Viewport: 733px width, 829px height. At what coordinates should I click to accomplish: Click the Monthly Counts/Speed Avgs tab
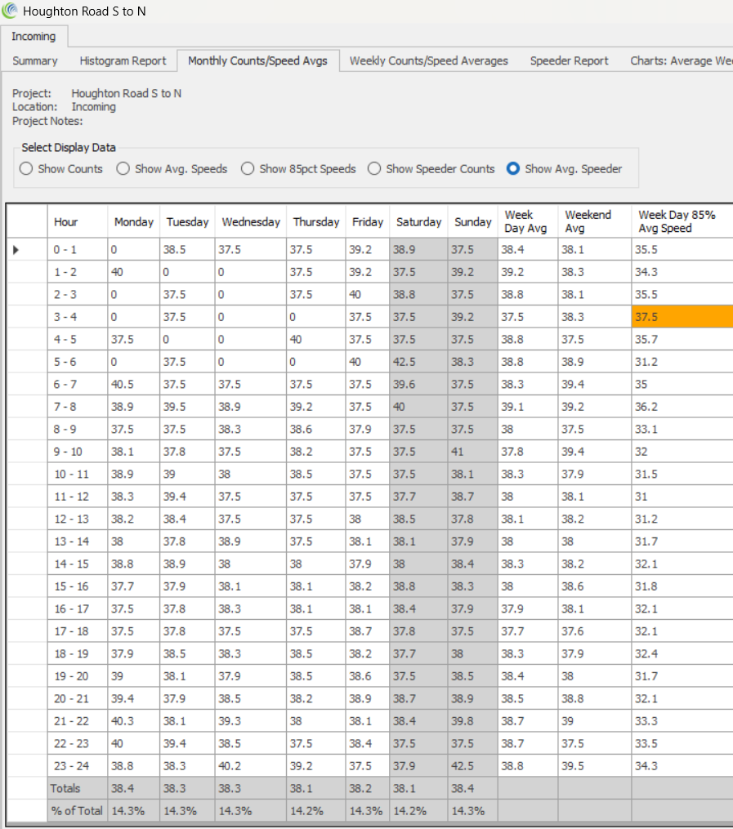[x=257, y=60]
